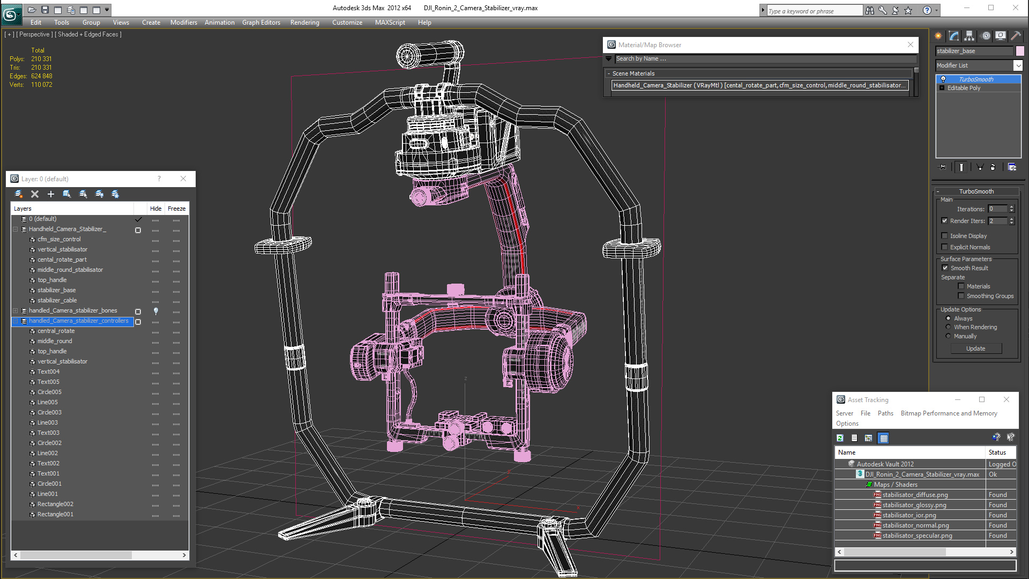Click Remove modifier trash icon

993,167
